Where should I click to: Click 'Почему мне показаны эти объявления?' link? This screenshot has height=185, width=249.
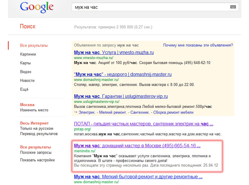pyautogui.click(x=198, y=45)
